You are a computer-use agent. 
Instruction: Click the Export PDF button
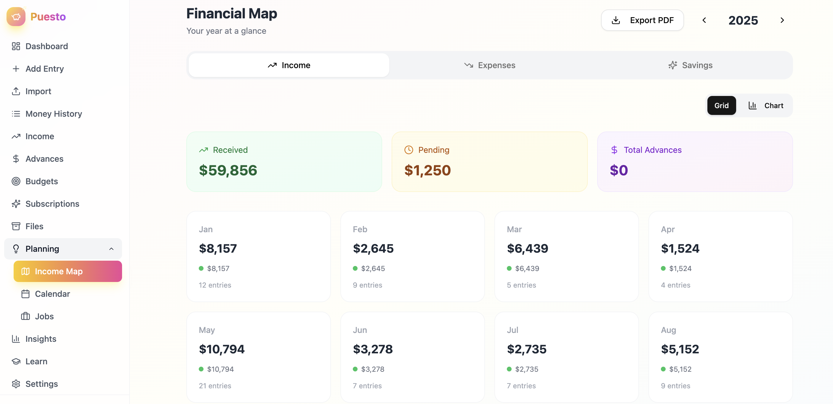[x=642, y=20]
